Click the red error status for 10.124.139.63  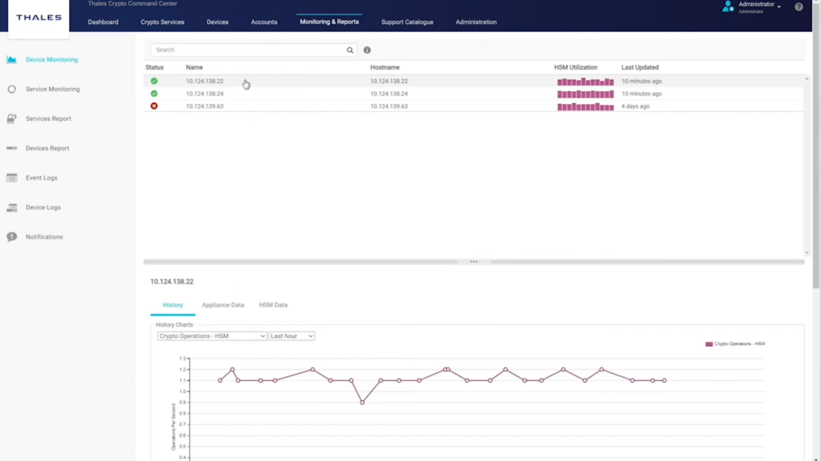point(154,106)
